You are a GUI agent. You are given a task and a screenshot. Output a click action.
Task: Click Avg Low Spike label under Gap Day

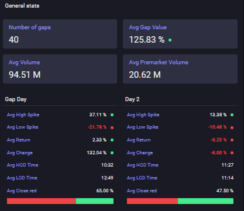pos(22,127)
